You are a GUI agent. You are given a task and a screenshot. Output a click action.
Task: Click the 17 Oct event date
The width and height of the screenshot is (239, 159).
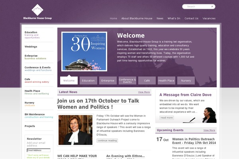pyautogui.click(x=163, y=140)
